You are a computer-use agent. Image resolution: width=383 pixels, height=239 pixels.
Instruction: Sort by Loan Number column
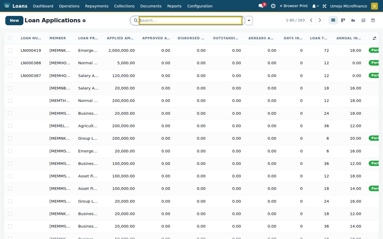(31, 38)
